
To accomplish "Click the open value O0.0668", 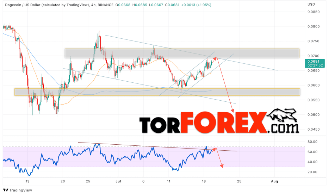I will [x=123, y=5].
